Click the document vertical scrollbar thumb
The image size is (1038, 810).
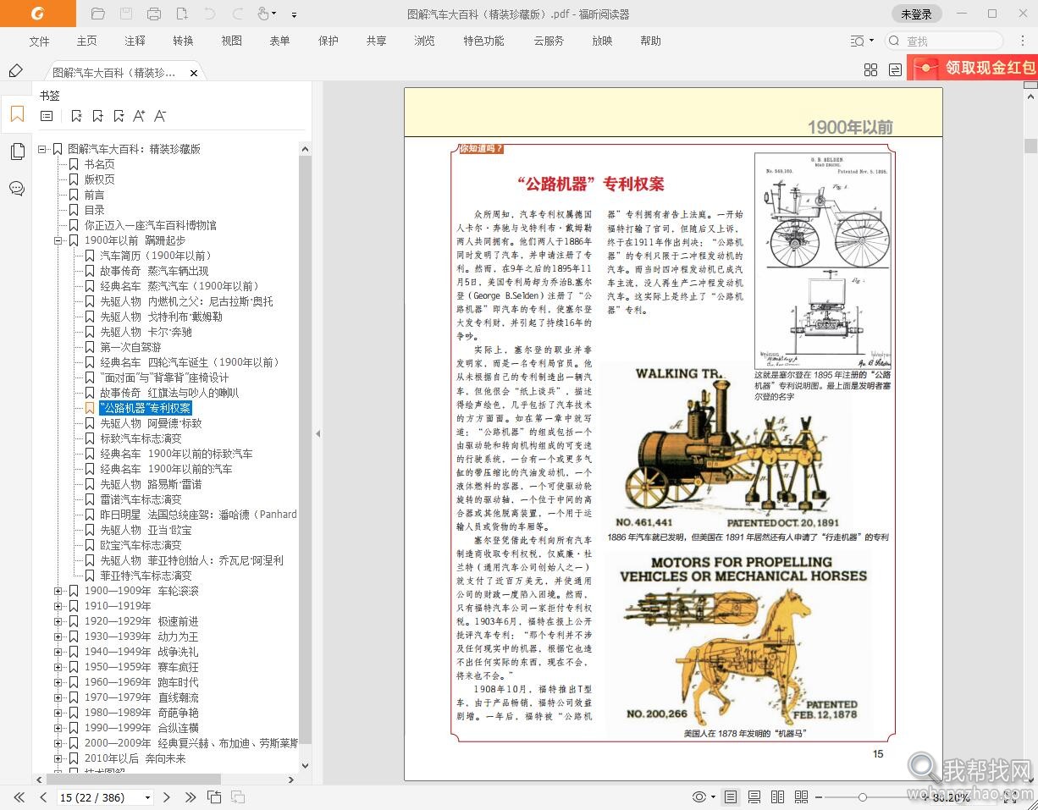coord(1030,146)
